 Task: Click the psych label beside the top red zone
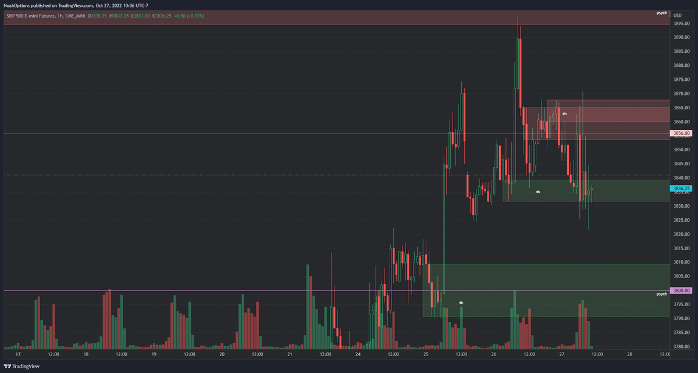click(x=662, y=12)
